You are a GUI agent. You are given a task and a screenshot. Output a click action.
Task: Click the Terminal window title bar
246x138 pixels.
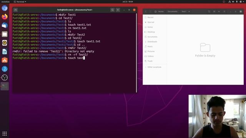coord(75,10)
